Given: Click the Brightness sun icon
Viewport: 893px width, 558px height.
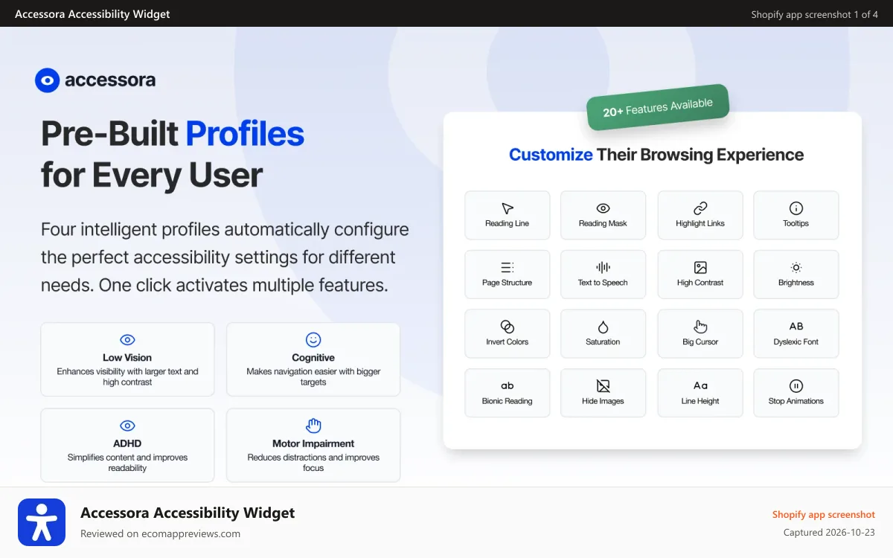Looking at the screenshot, I should click(x=796, y=268).
